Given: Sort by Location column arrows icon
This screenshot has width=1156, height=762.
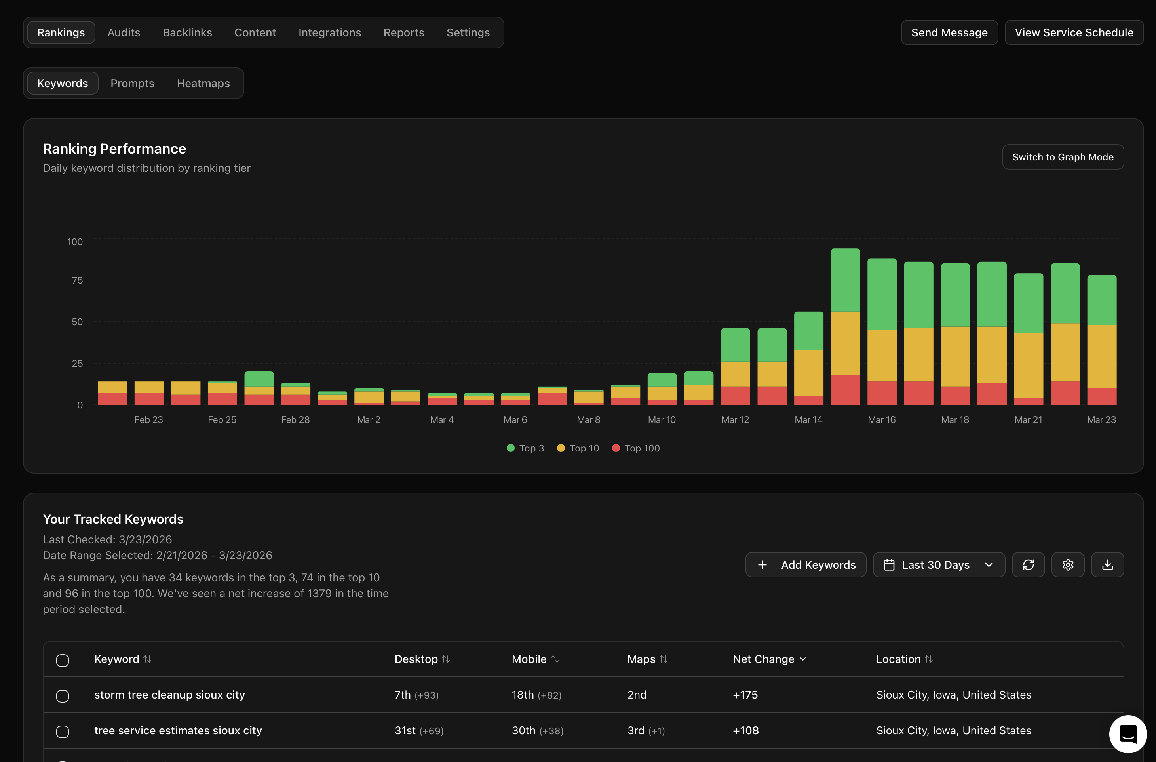Looking at the screenshot, I should [929, 659].
